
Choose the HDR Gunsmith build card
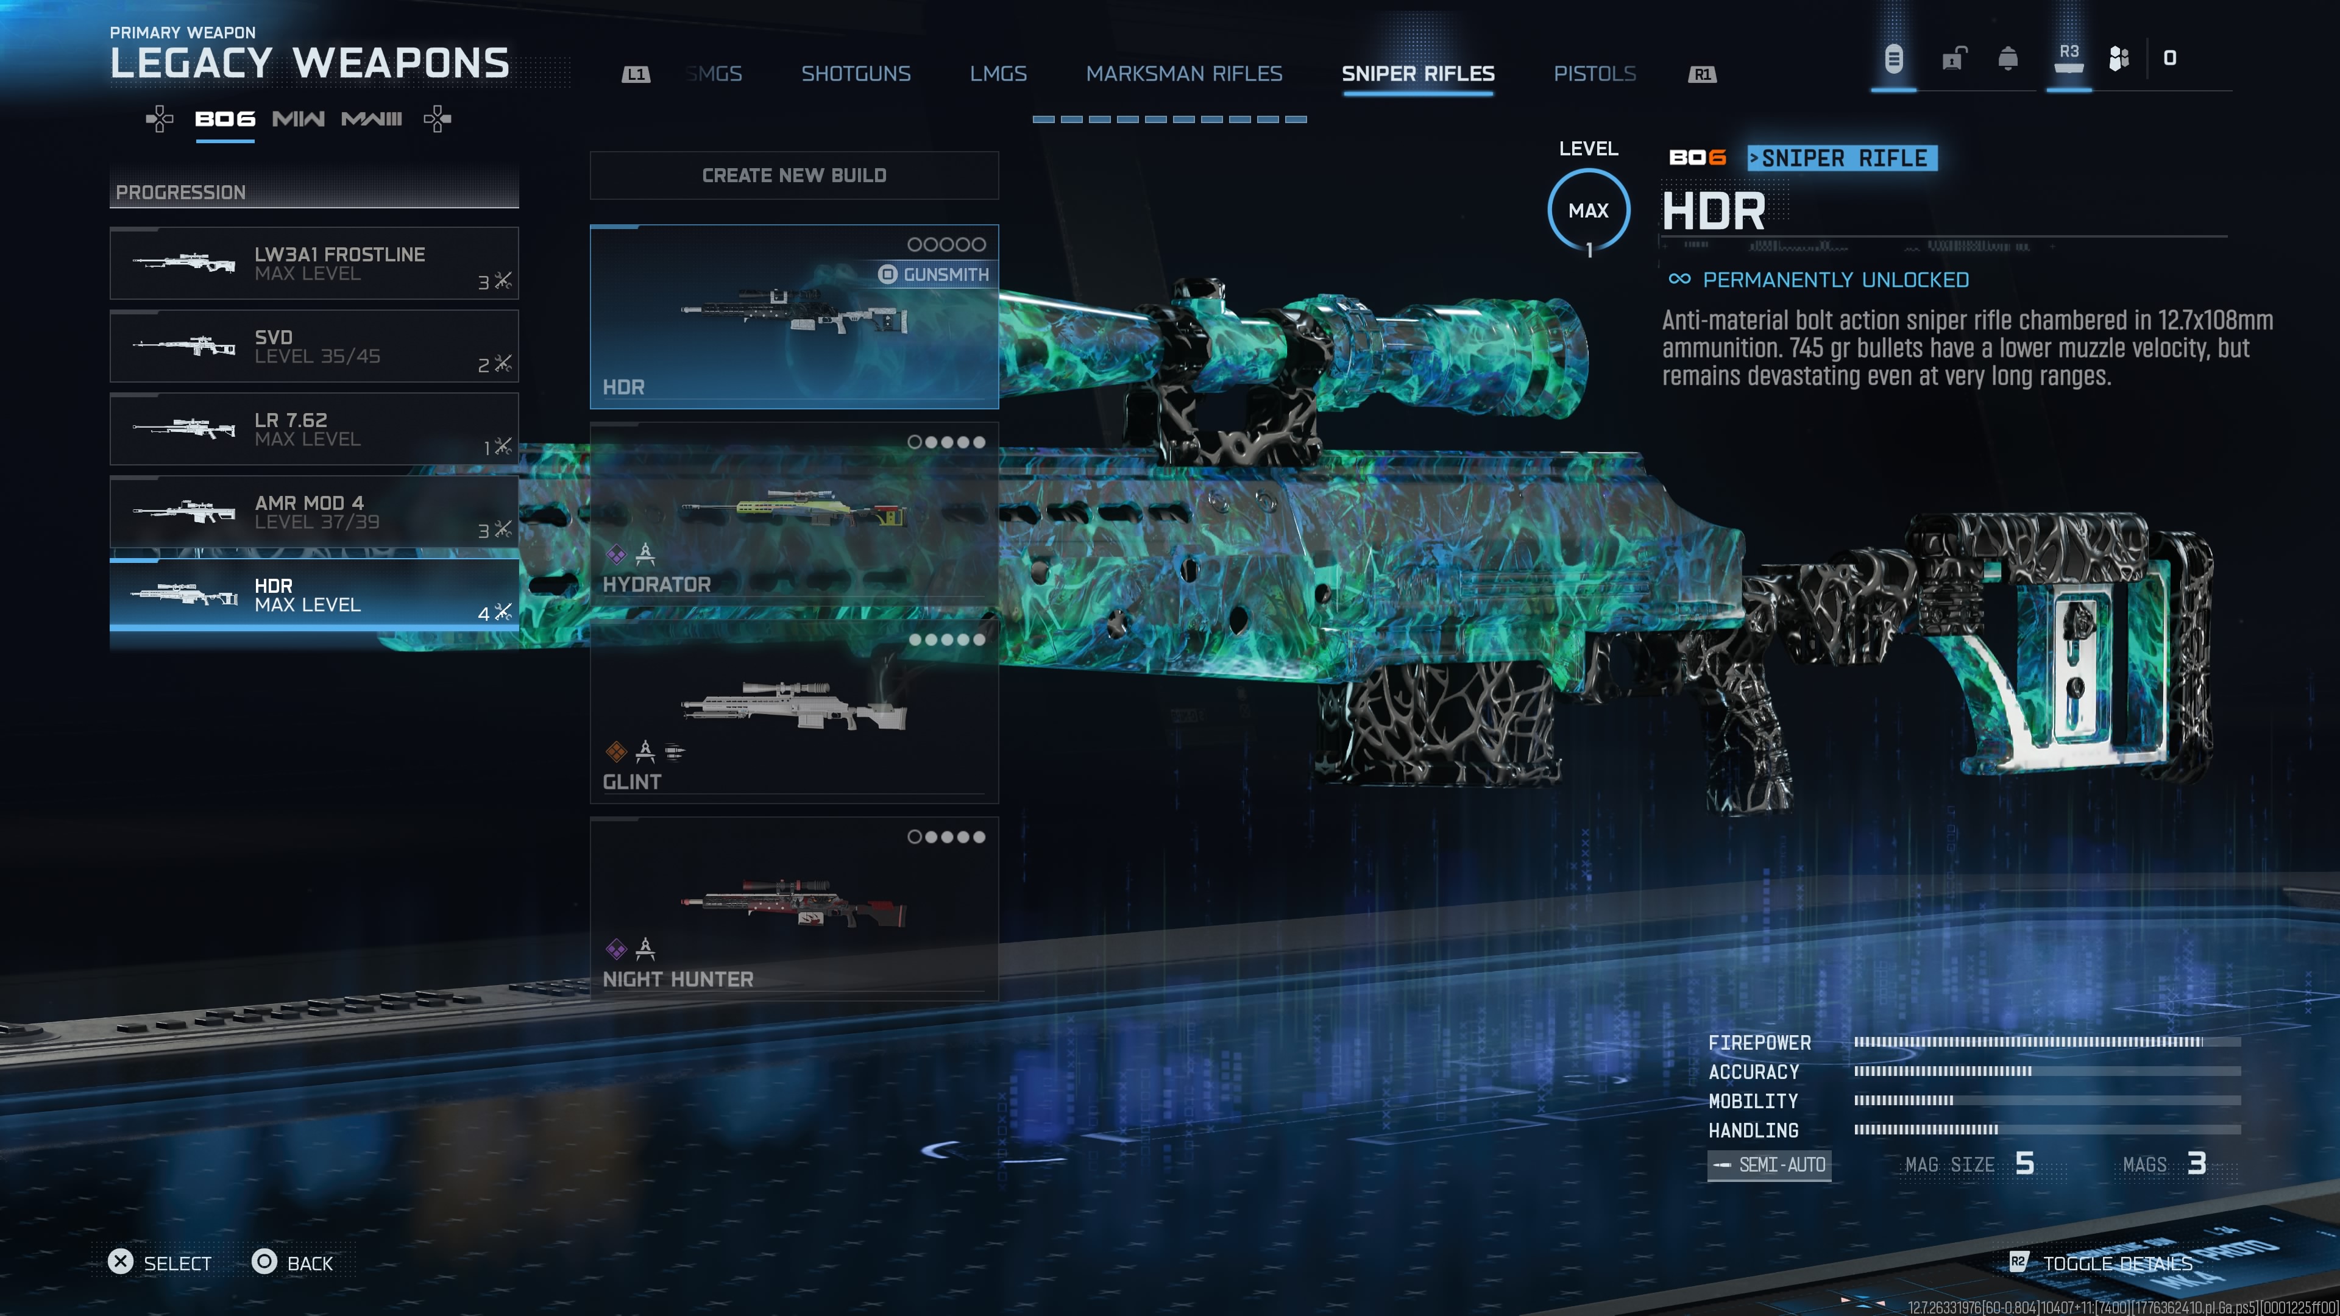pos(794,316)
